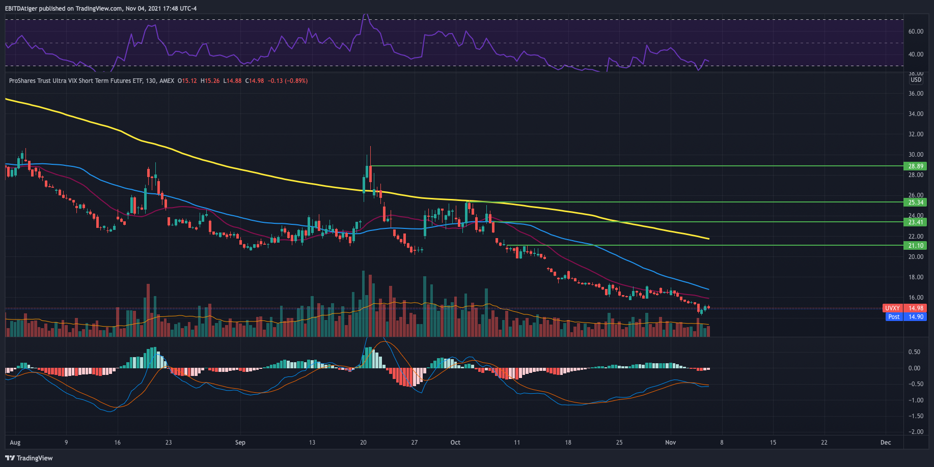Click the 32.00 price axis value
Screen dimensions: 934x467
(x=916, y=134)
